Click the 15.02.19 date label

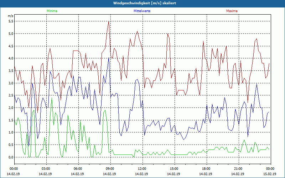270,174
